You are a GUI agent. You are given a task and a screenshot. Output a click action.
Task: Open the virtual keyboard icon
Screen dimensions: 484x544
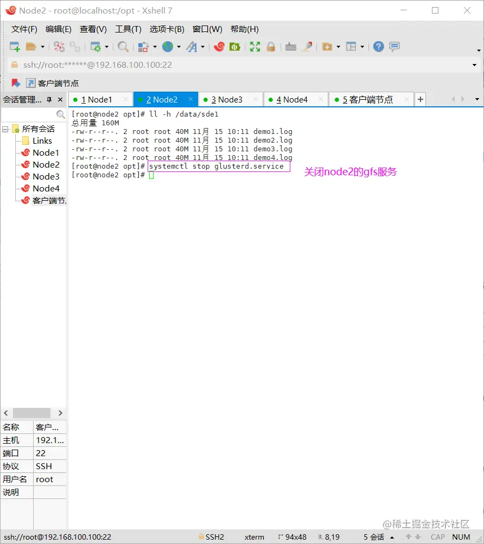291,47
